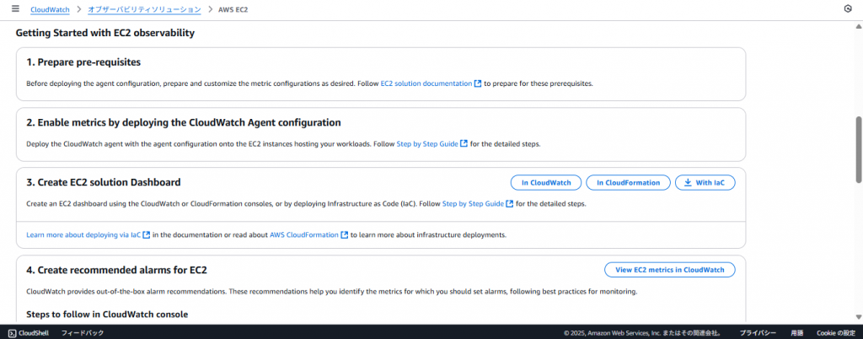Open the 用語 footer link

click(796, 333)
